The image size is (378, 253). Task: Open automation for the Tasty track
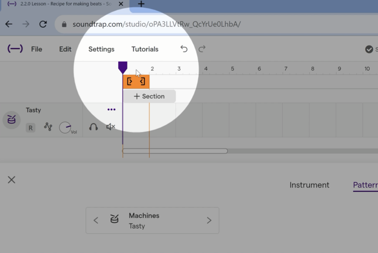tap(48, 126)
